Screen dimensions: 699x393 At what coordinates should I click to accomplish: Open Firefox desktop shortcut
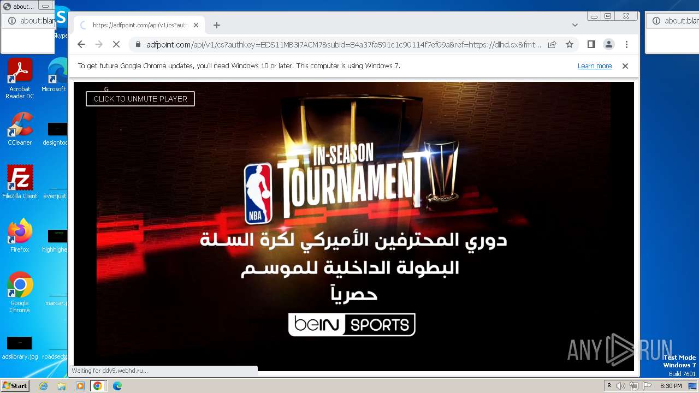pyautogui.click(x=20, y=236)
